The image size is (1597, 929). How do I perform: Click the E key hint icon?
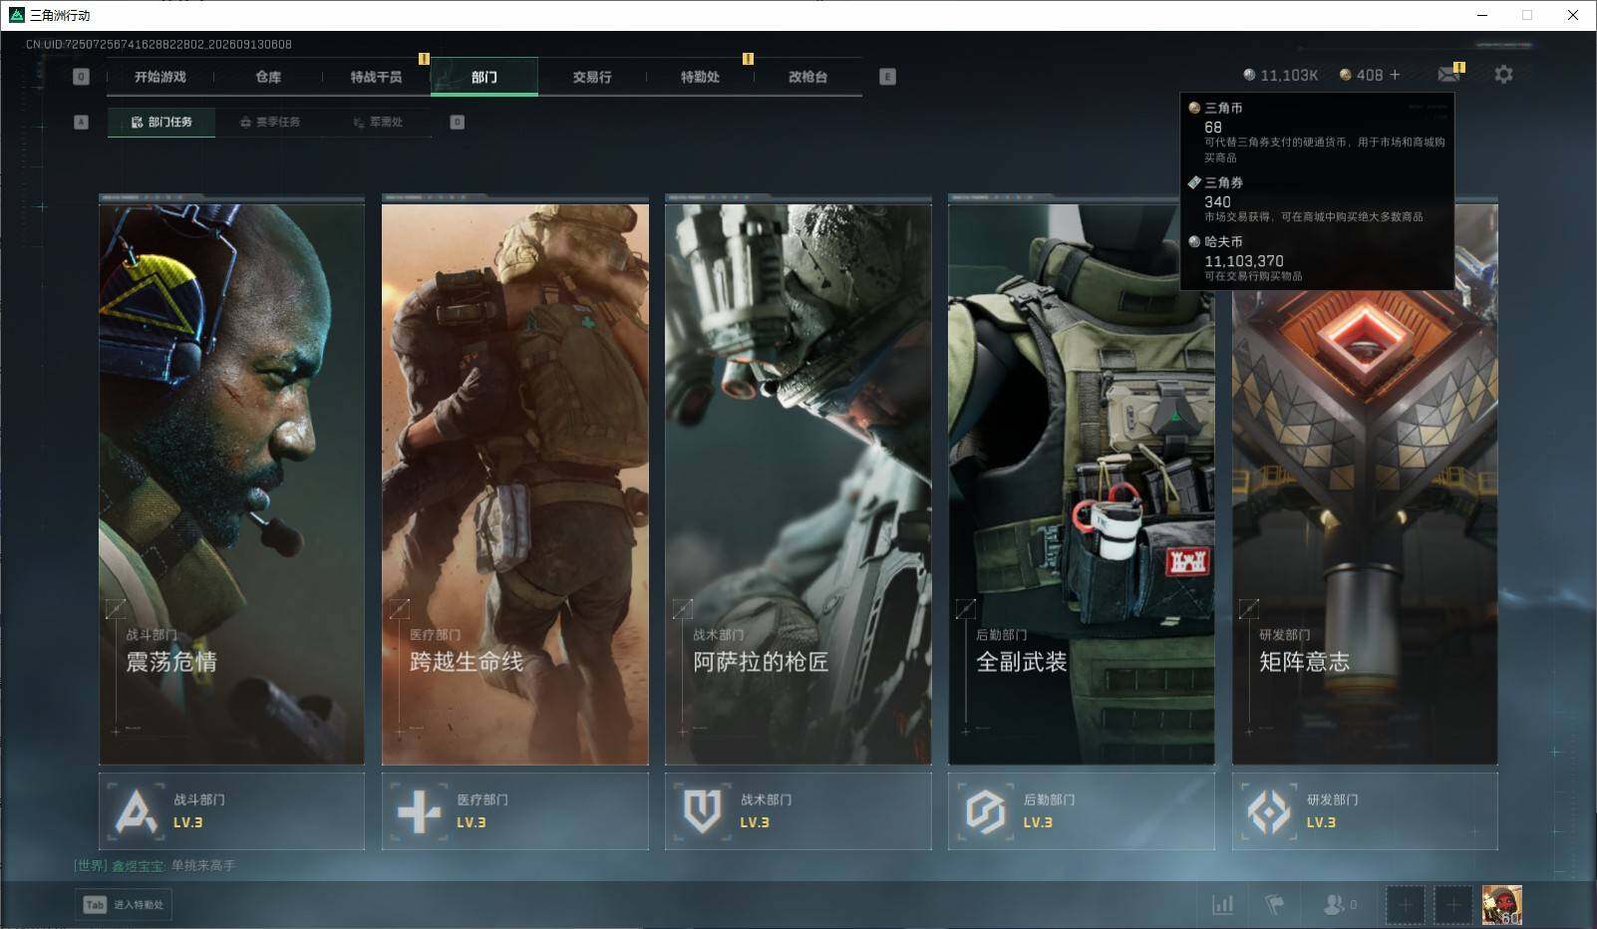pos(887,77)
